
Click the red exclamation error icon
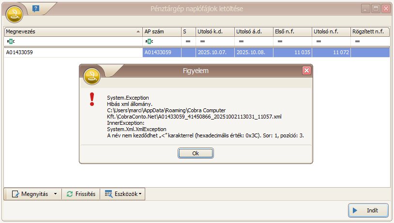click(92, 99)
